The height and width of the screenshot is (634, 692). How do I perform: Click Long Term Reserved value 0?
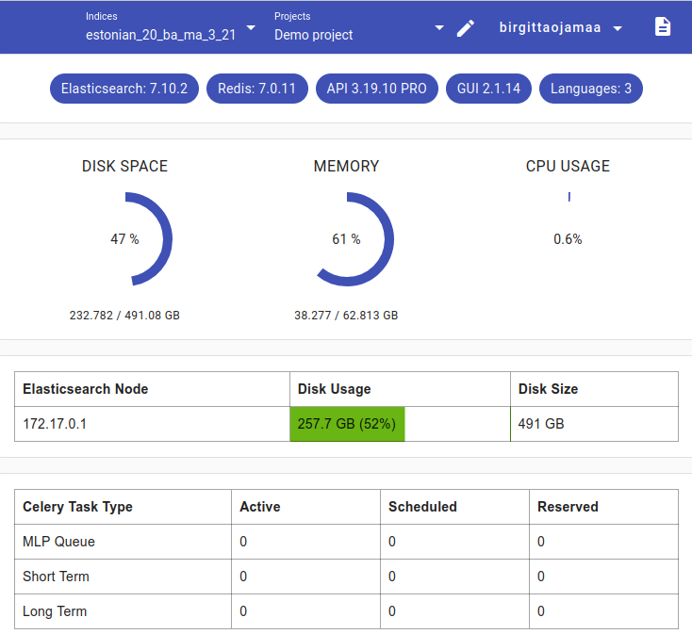pyautogui.click(x=541, y=611)
